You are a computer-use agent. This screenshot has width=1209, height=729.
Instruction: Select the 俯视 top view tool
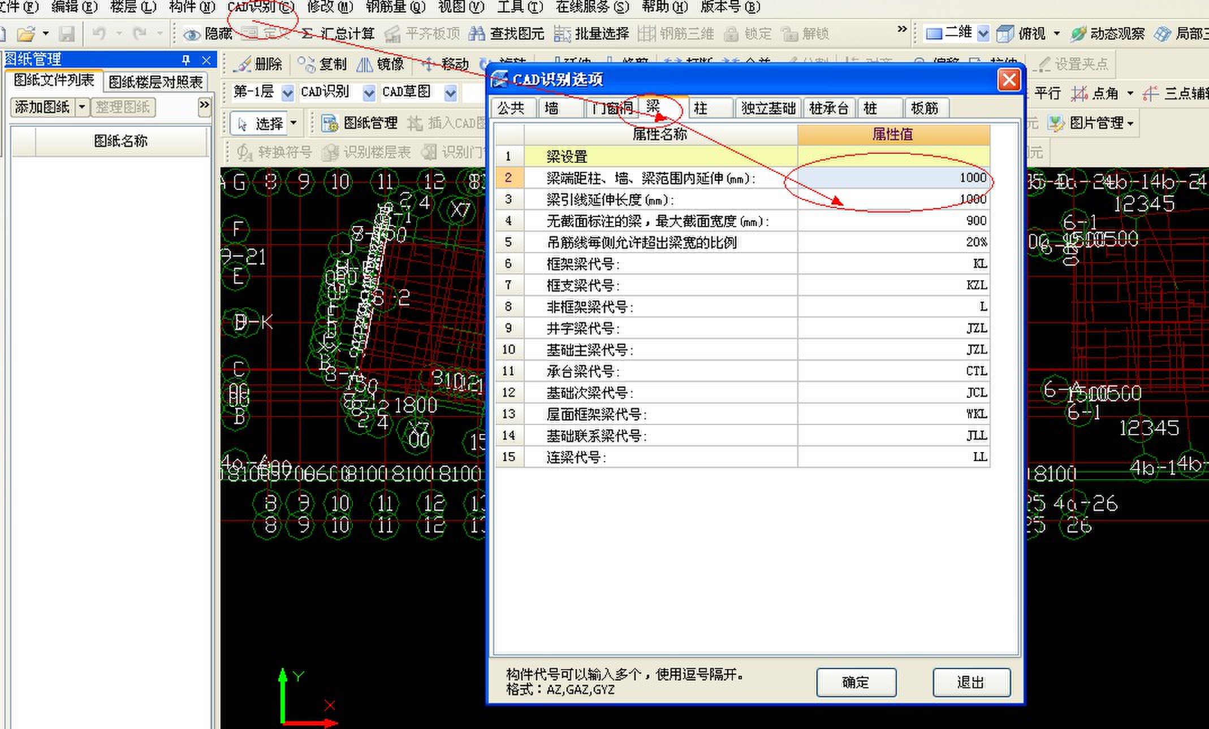click(x=1021, y=34)
